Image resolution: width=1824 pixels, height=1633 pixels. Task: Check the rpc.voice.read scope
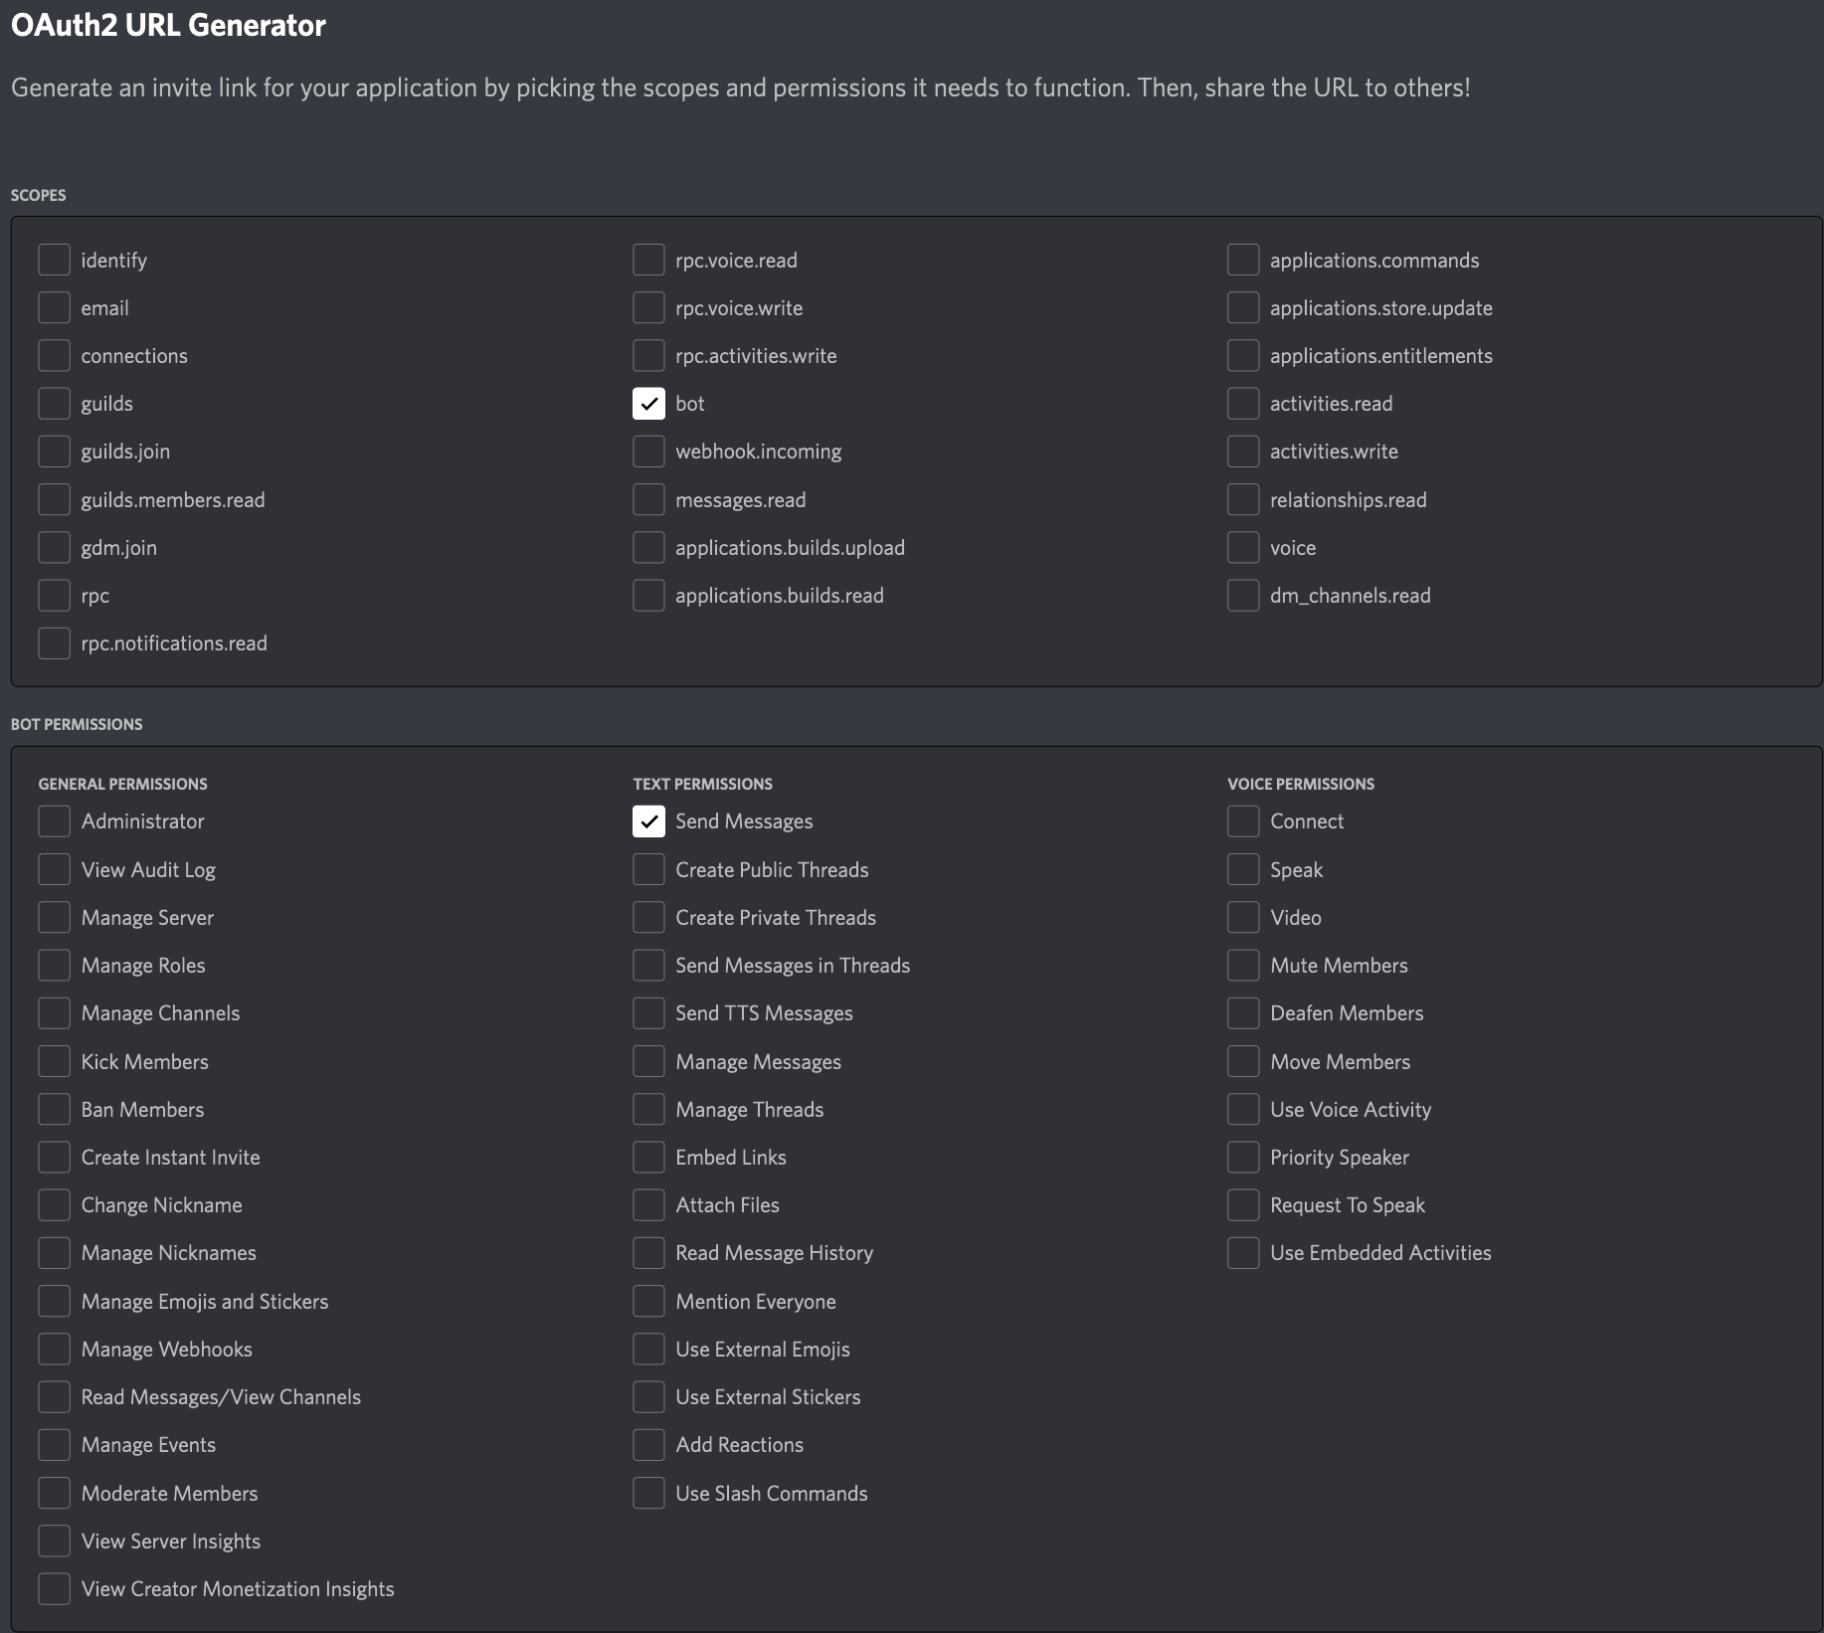[x=648, y=260]
